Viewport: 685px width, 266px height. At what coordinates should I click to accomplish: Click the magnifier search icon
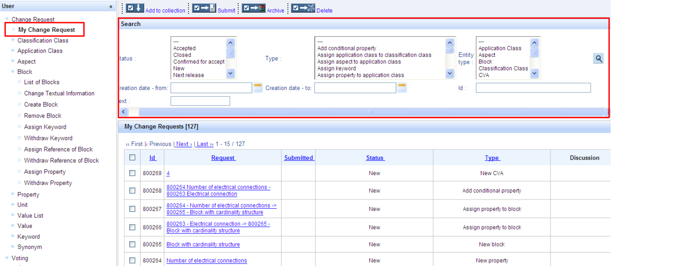(598, 59)
